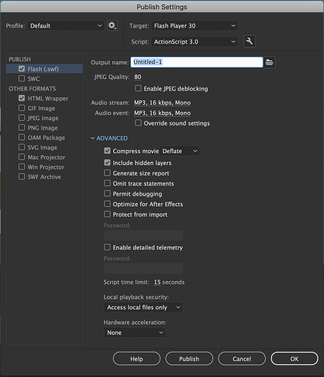This screenshot has width=324, height=377.
Task: Uncheck the HTML Wrapper format
Action: 22,98
